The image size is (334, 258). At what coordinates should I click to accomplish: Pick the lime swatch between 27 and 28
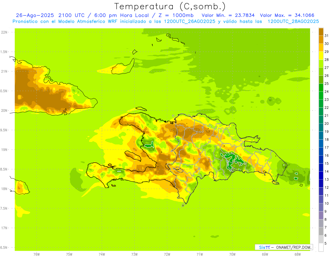(x=321, y=64)
